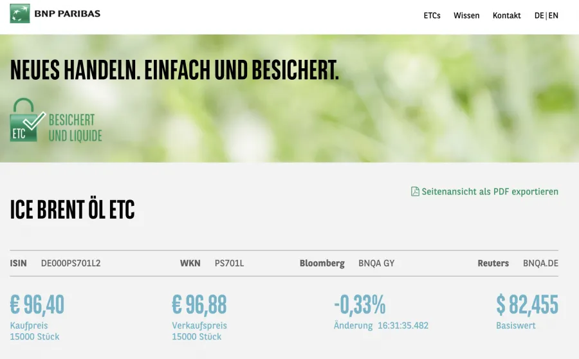
Task: Click 15000 Stück under Kaufpreis
Action: 35,337
